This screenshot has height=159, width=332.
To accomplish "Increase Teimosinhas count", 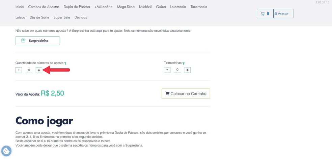I will 187,70.
